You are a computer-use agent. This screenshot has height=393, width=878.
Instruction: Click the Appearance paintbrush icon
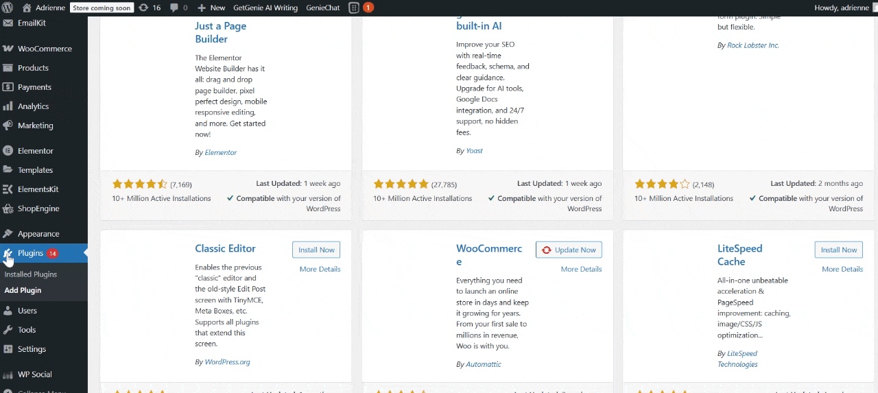(8, 234)
